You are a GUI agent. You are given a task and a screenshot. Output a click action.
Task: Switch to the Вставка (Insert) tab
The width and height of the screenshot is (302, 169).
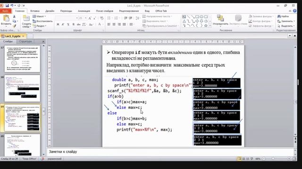pos(34,11)
